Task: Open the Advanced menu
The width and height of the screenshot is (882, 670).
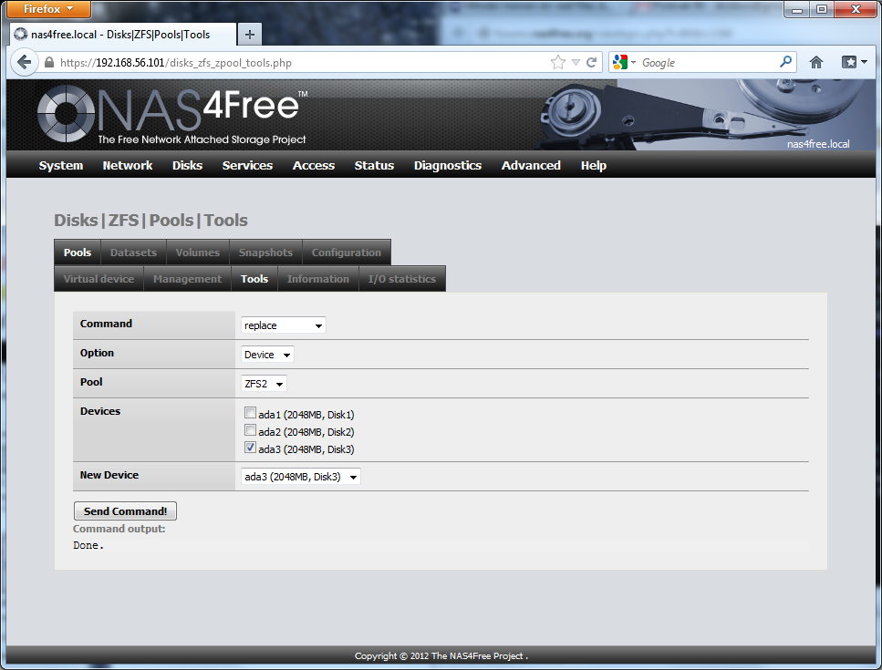Action: point(531,165)
